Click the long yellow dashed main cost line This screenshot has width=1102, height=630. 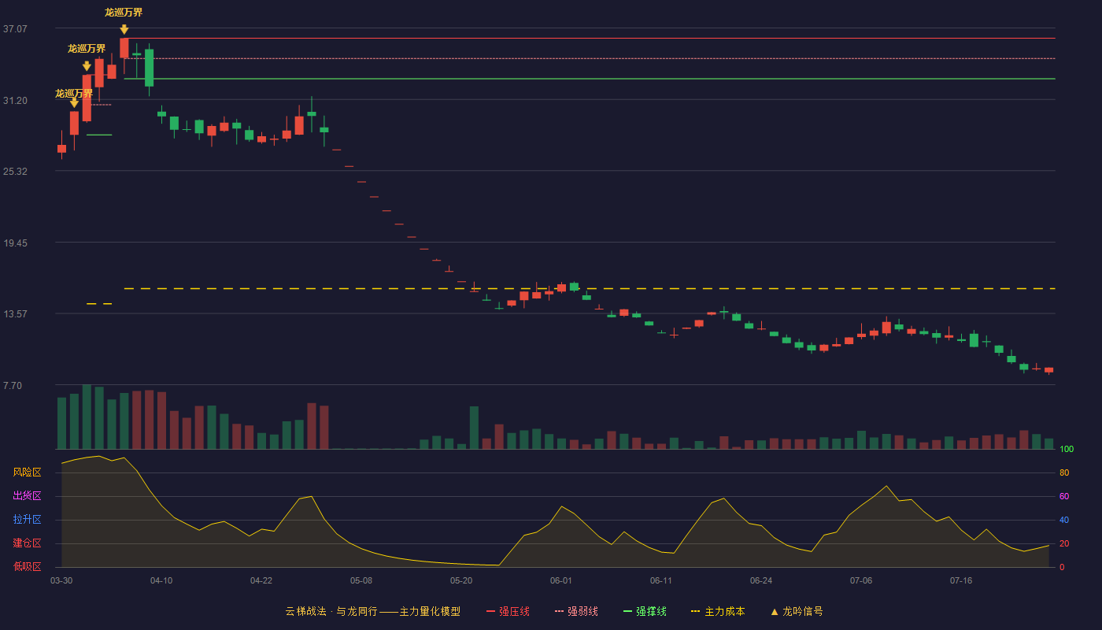590,289
